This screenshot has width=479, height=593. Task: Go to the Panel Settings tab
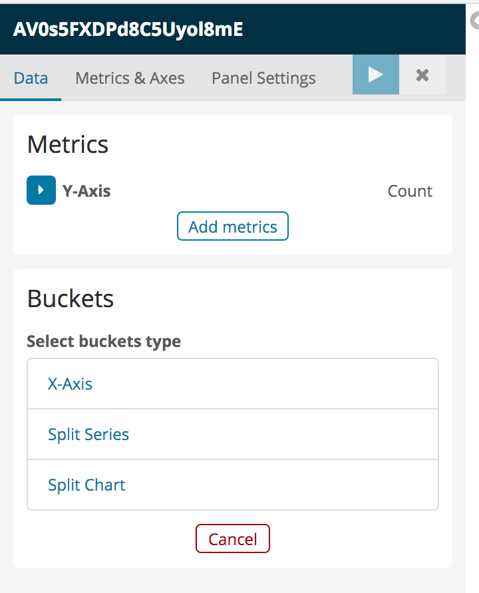click(263, 78)
